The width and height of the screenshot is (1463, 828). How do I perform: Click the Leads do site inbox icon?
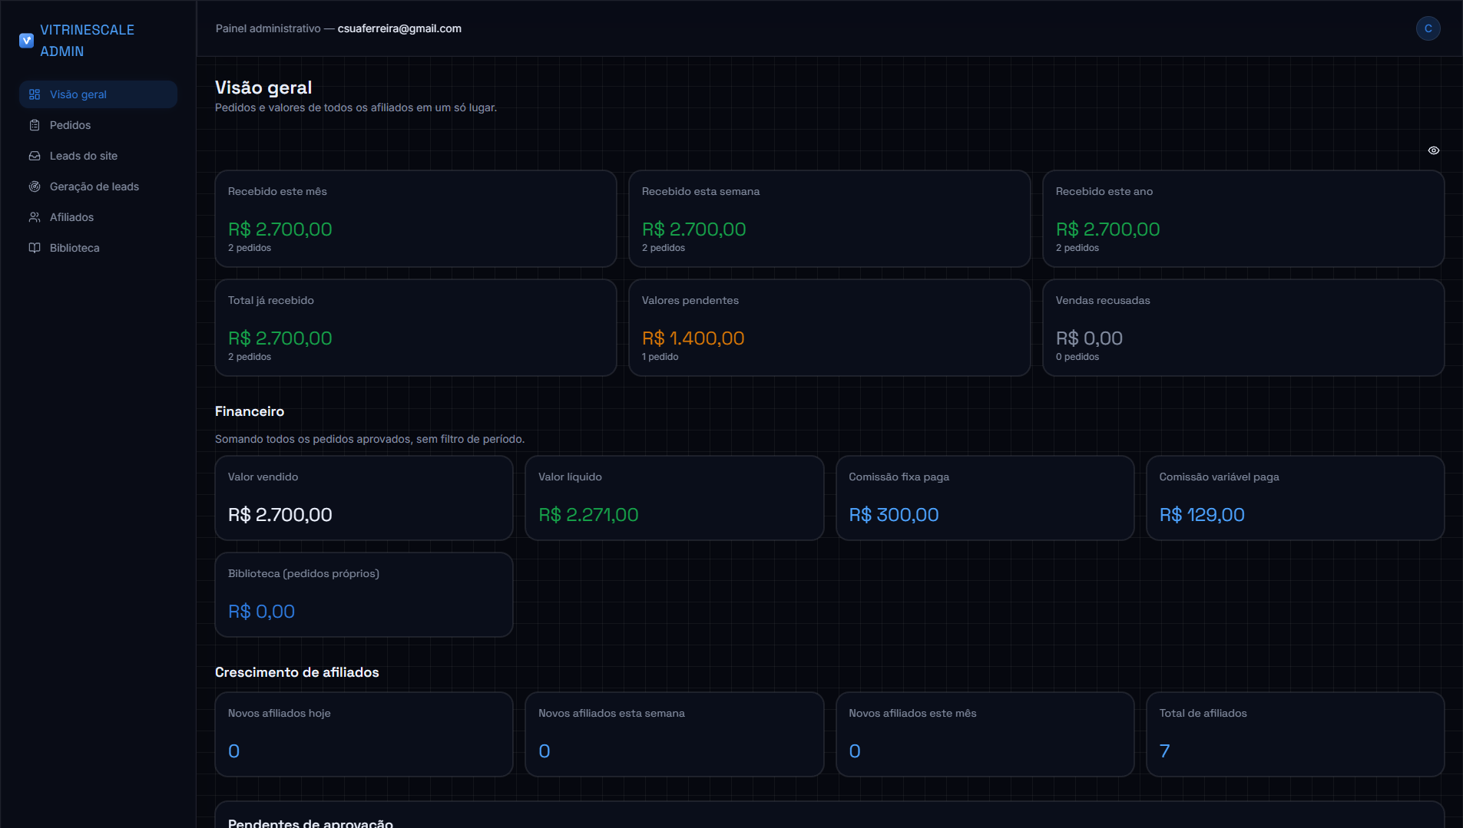[35, 156]
